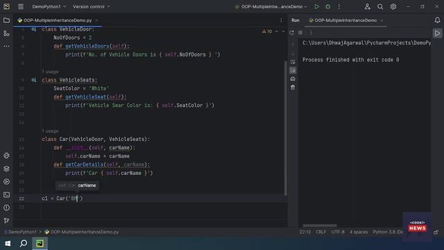Open Run panel more options
The image size is (444, 250).
click(x=311, y=33)
